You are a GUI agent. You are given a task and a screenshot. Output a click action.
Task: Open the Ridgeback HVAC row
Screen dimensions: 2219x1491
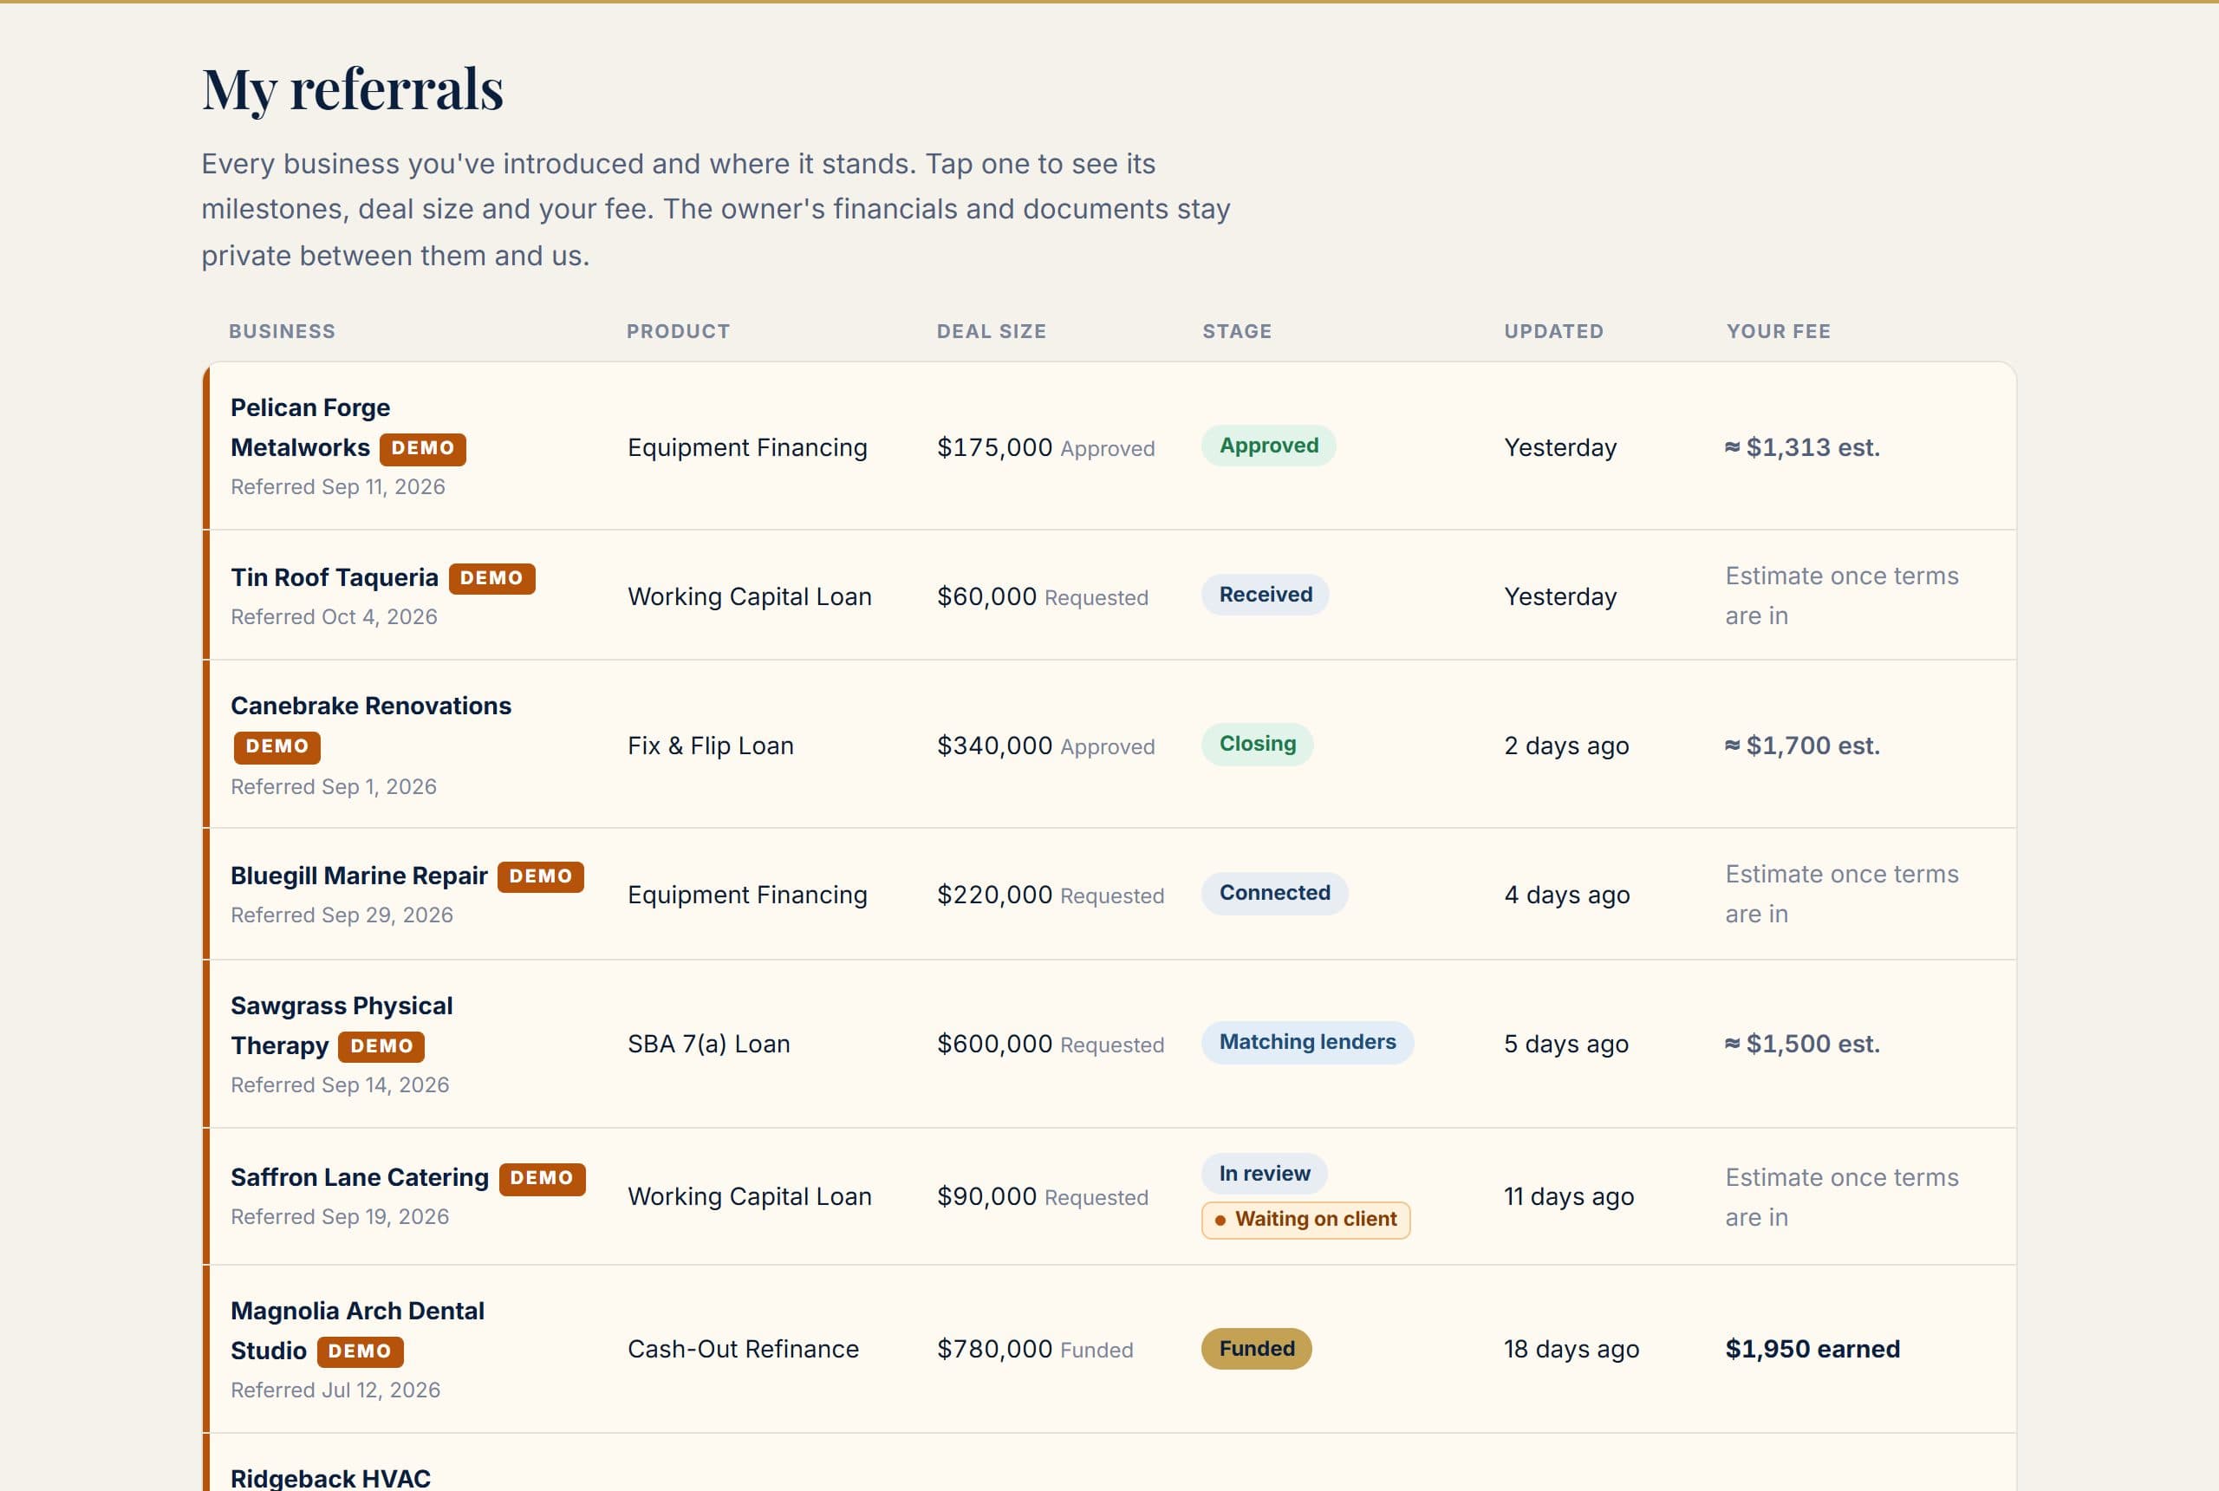(x=1109, y=1462)
